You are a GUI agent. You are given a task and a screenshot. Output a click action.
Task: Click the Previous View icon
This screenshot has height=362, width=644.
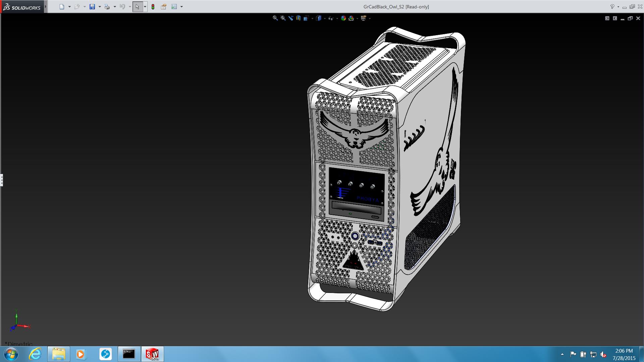coord(290,18)
